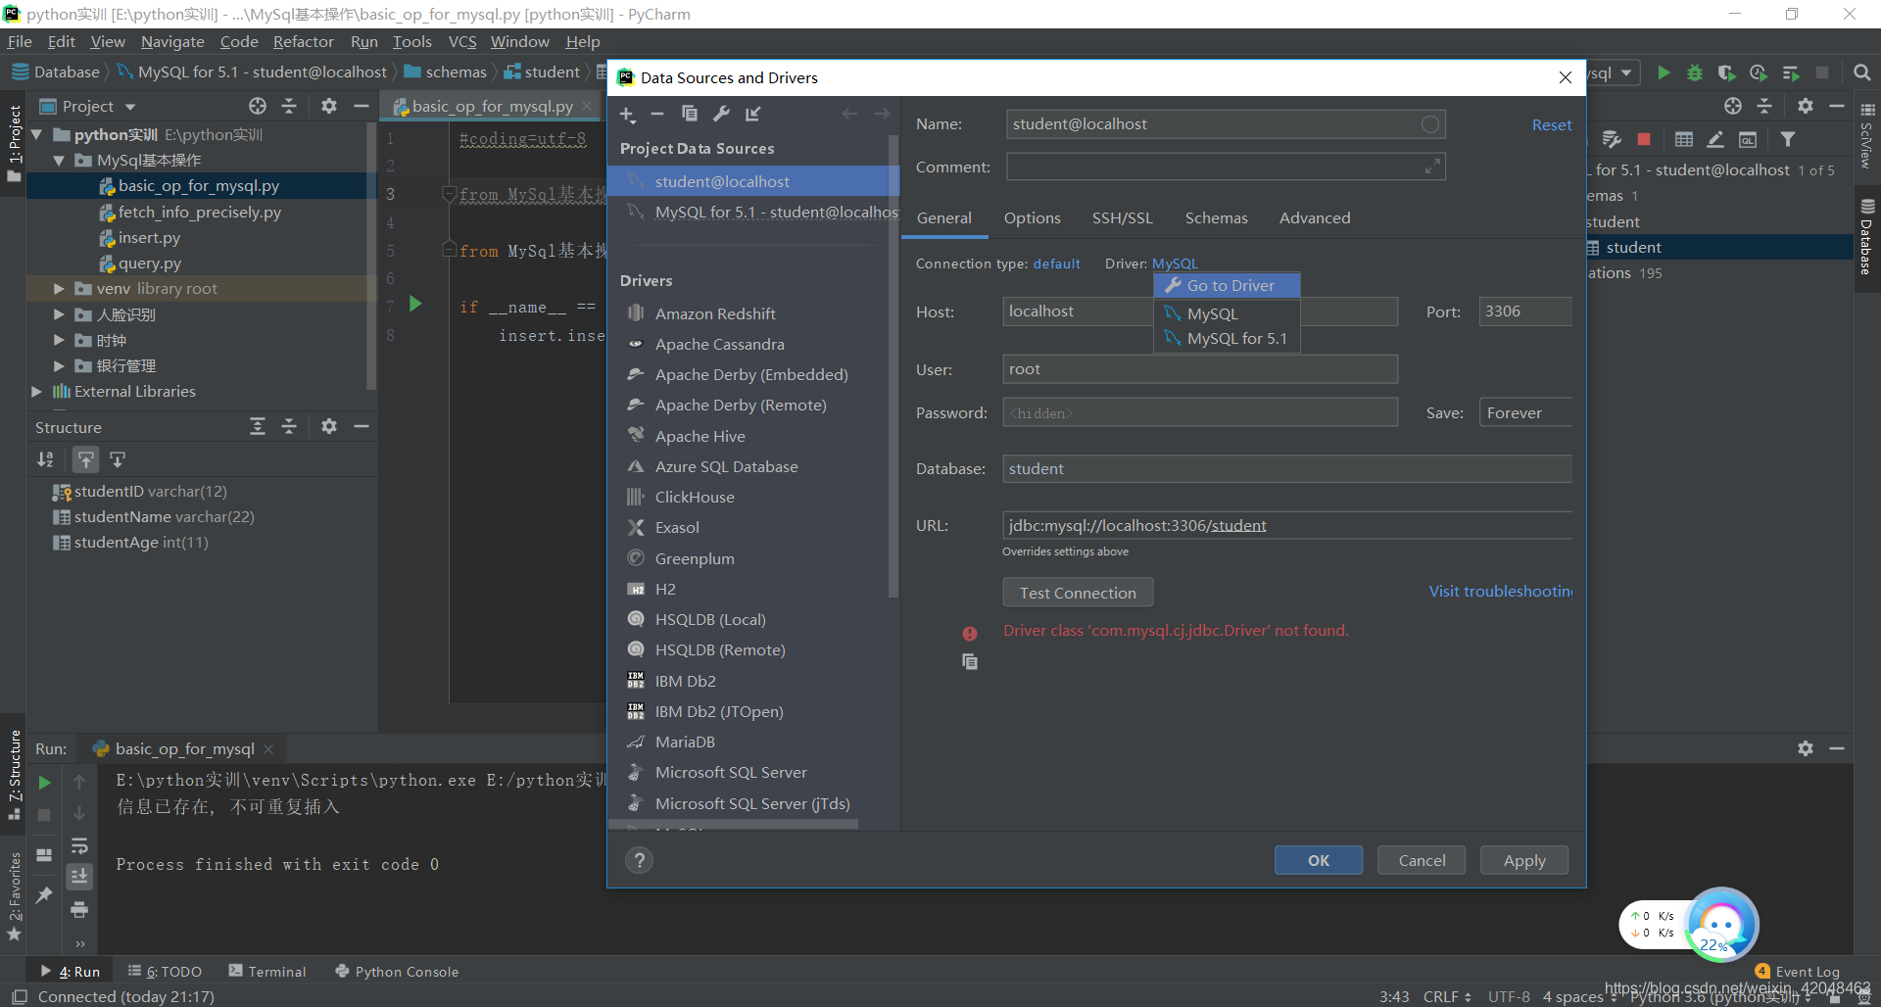Switch to the Advanced tab
The width and height of the screenshot is (1881, 1007).
point(1315,218)
